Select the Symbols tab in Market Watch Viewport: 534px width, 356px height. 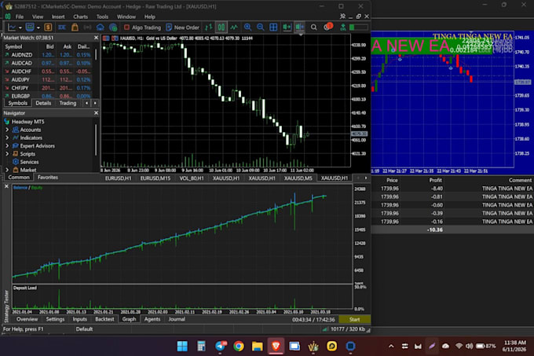click(x=17, y=103)
